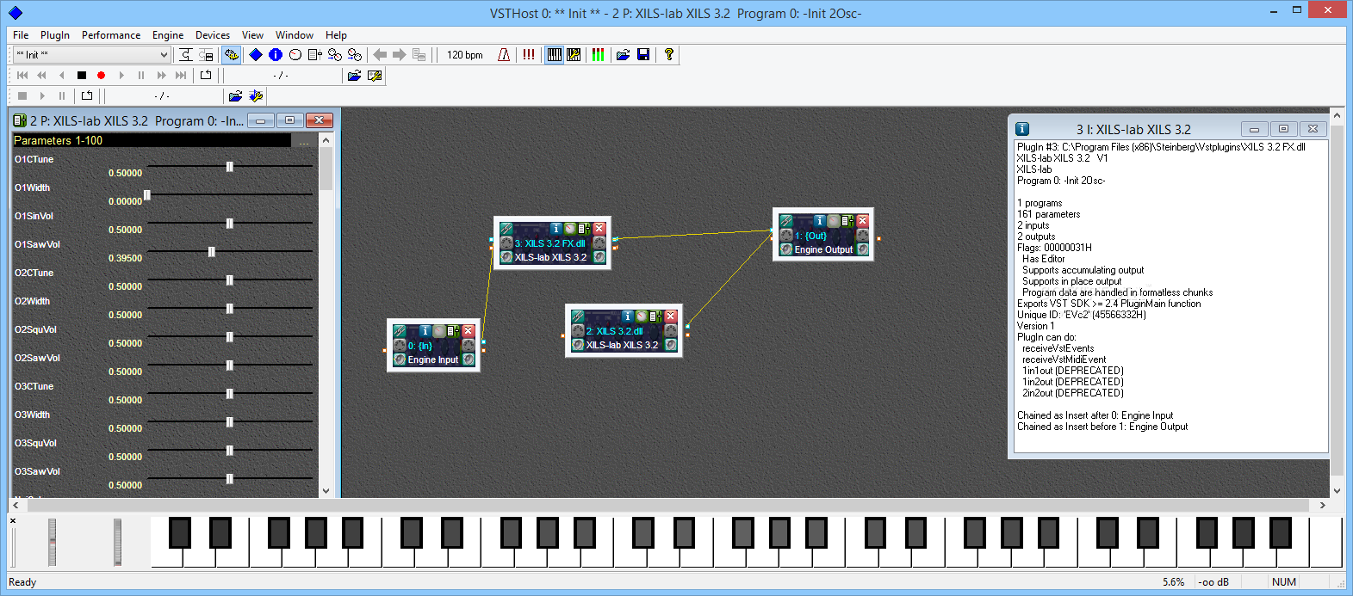Viewport: 1353px width, 596px height.
Task: Open MIDI file folder icon in player bar
Action: (354, 76)
